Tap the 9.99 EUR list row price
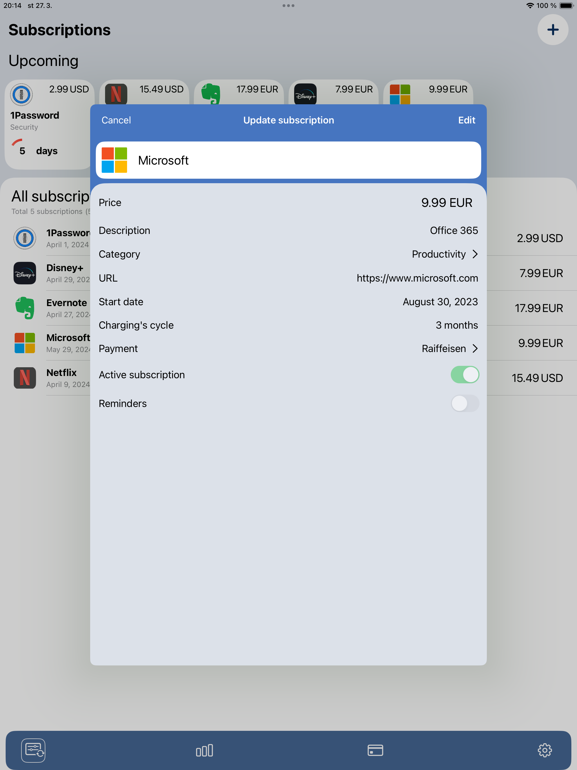Viewport: 577px width, 770px height. 540,343
